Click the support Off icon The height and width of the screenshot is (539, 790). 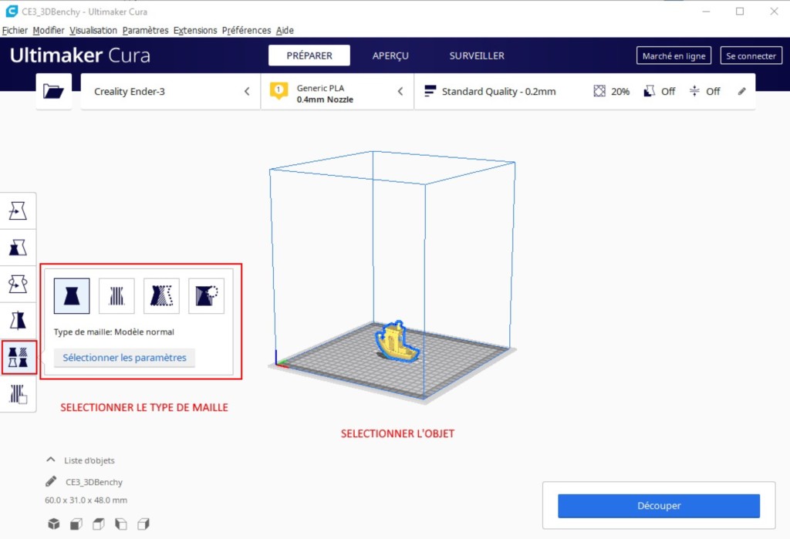click(x=650, y=91)
